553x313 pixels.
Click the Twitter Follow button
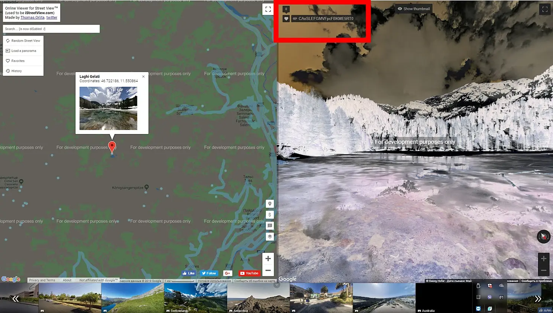click(209, 273)
